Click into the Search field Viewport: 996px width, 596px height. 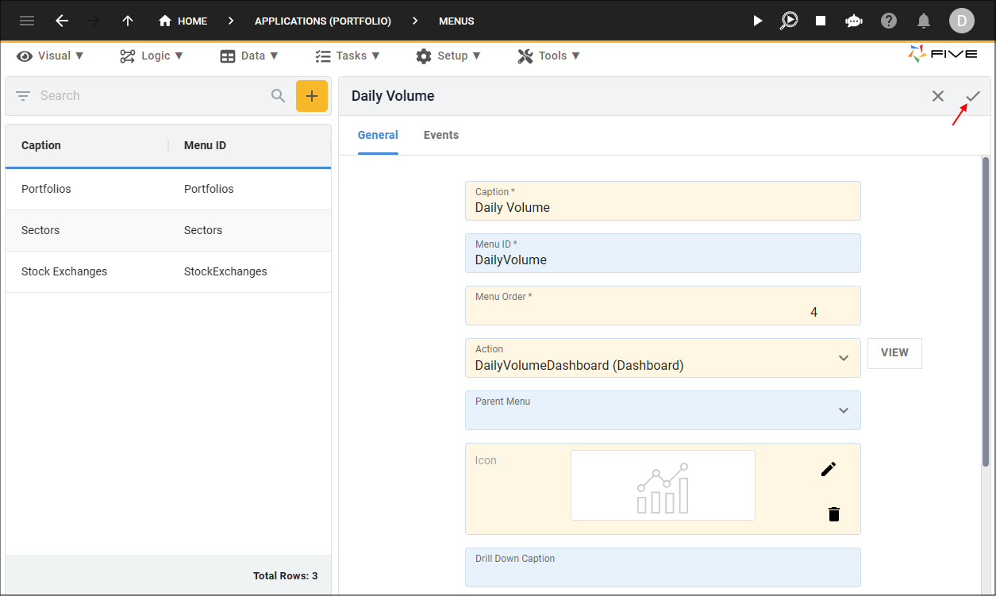(x=151, y=96)
